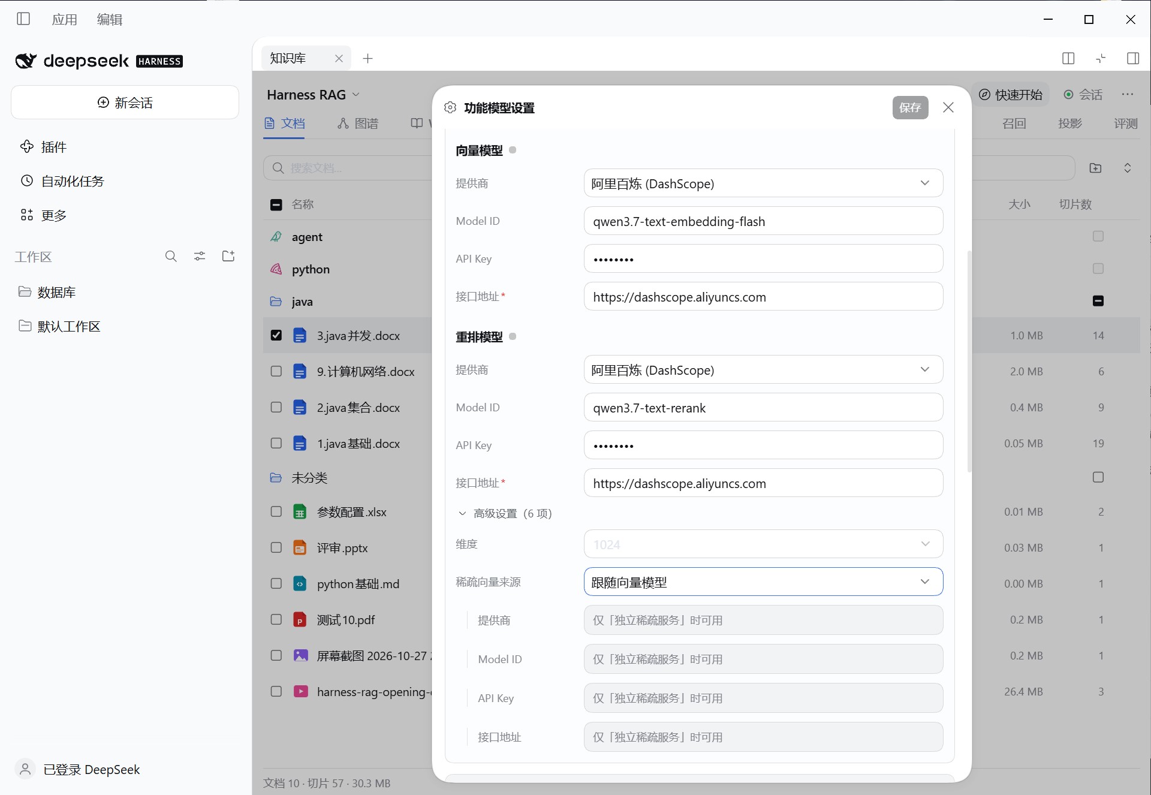Close the 知识库 tab
The height and width of the screenshot is (795, 1151).
click(339, 58)
